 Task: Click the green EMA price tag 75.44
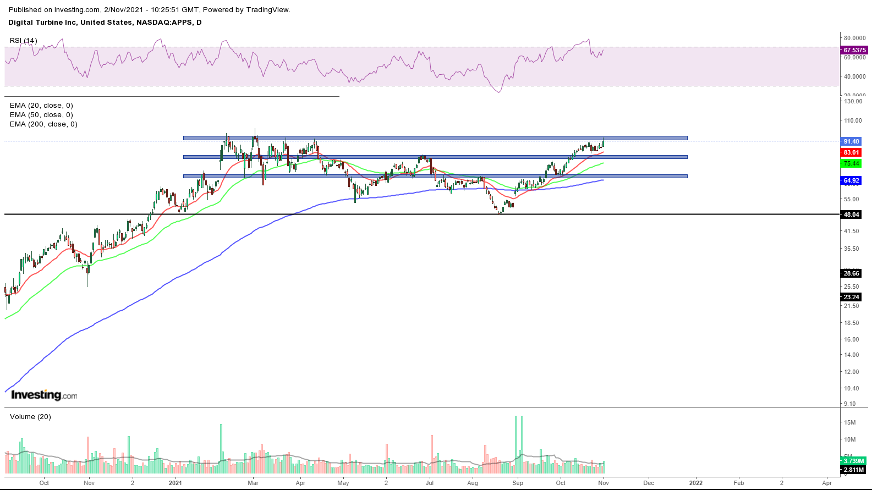[x=851, y=163]
